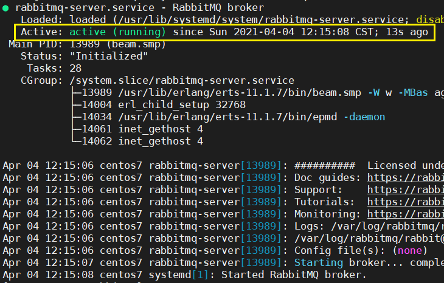Follow the Tutorials URL link

pos(405,202)
